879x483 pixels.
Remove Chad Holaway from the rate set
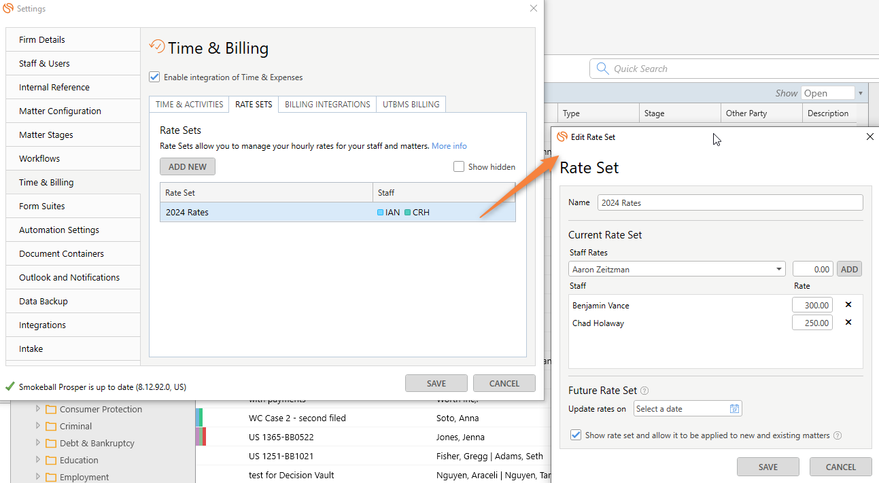[x=848, y=323]
